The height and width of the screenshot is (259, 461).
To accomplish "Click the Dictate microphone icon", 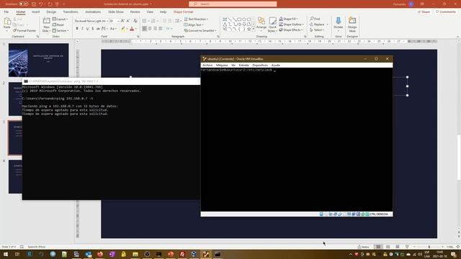I will pyautogui.click(x=339, y=21).
